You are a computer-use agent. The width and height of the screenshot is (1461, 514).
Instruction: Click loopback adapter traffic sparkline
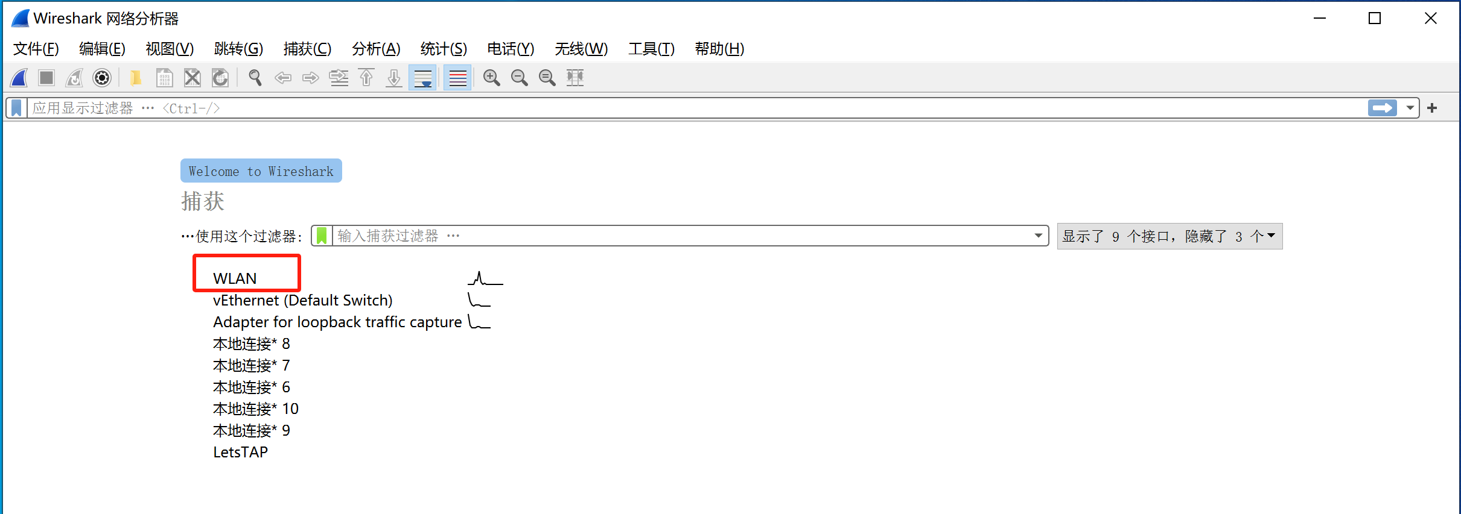click(479, 322)
